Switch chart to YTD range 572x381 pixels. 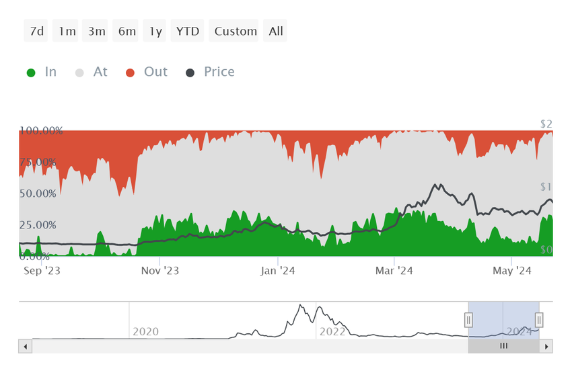[x=188, y=31]
